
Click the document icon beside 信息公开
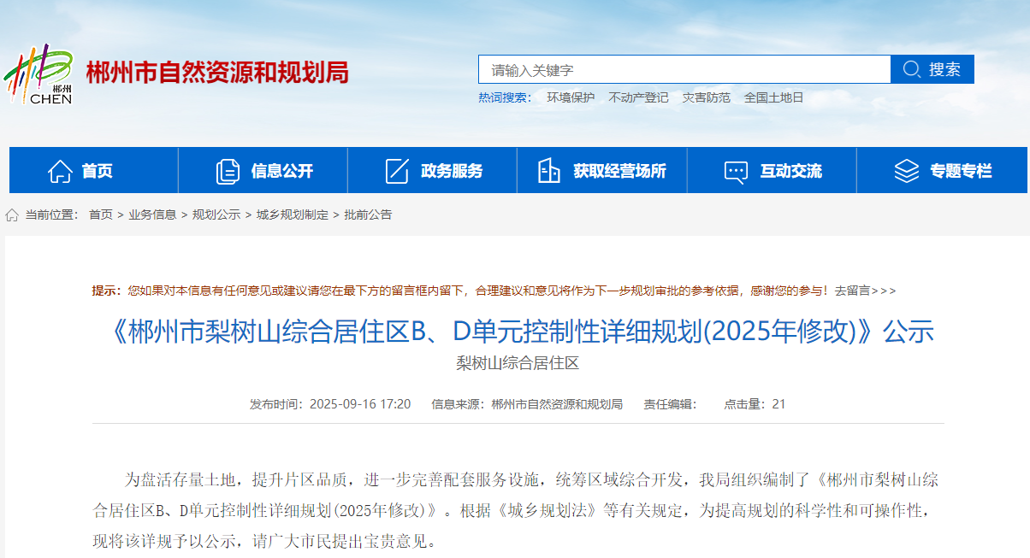(228, 171)
